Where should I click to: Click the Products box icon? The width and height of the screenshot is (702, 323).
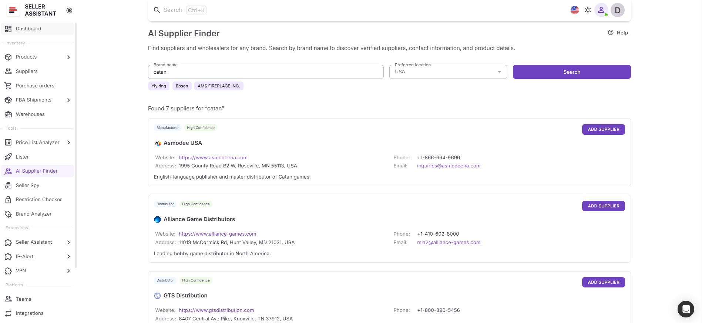point(8,57)
